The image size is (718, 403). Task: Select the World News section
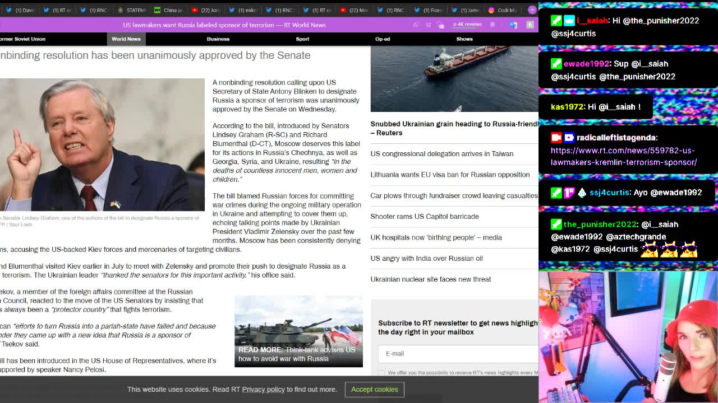[x=126, y=39]
